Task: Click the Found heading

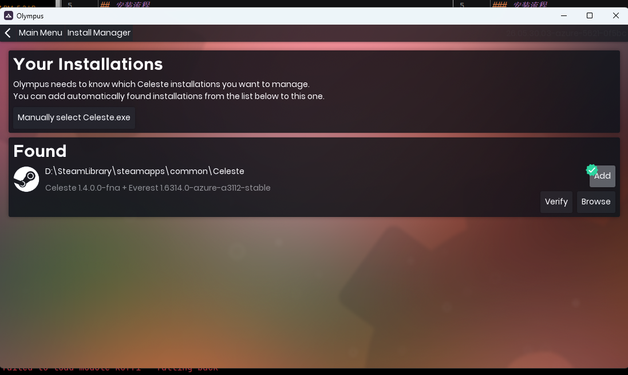Action: click(40, 151)
